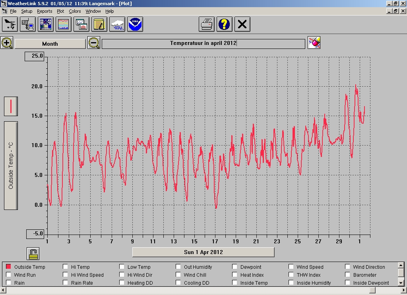
Task: Click the eraser icon beside the title field
Action: [314, 43]
